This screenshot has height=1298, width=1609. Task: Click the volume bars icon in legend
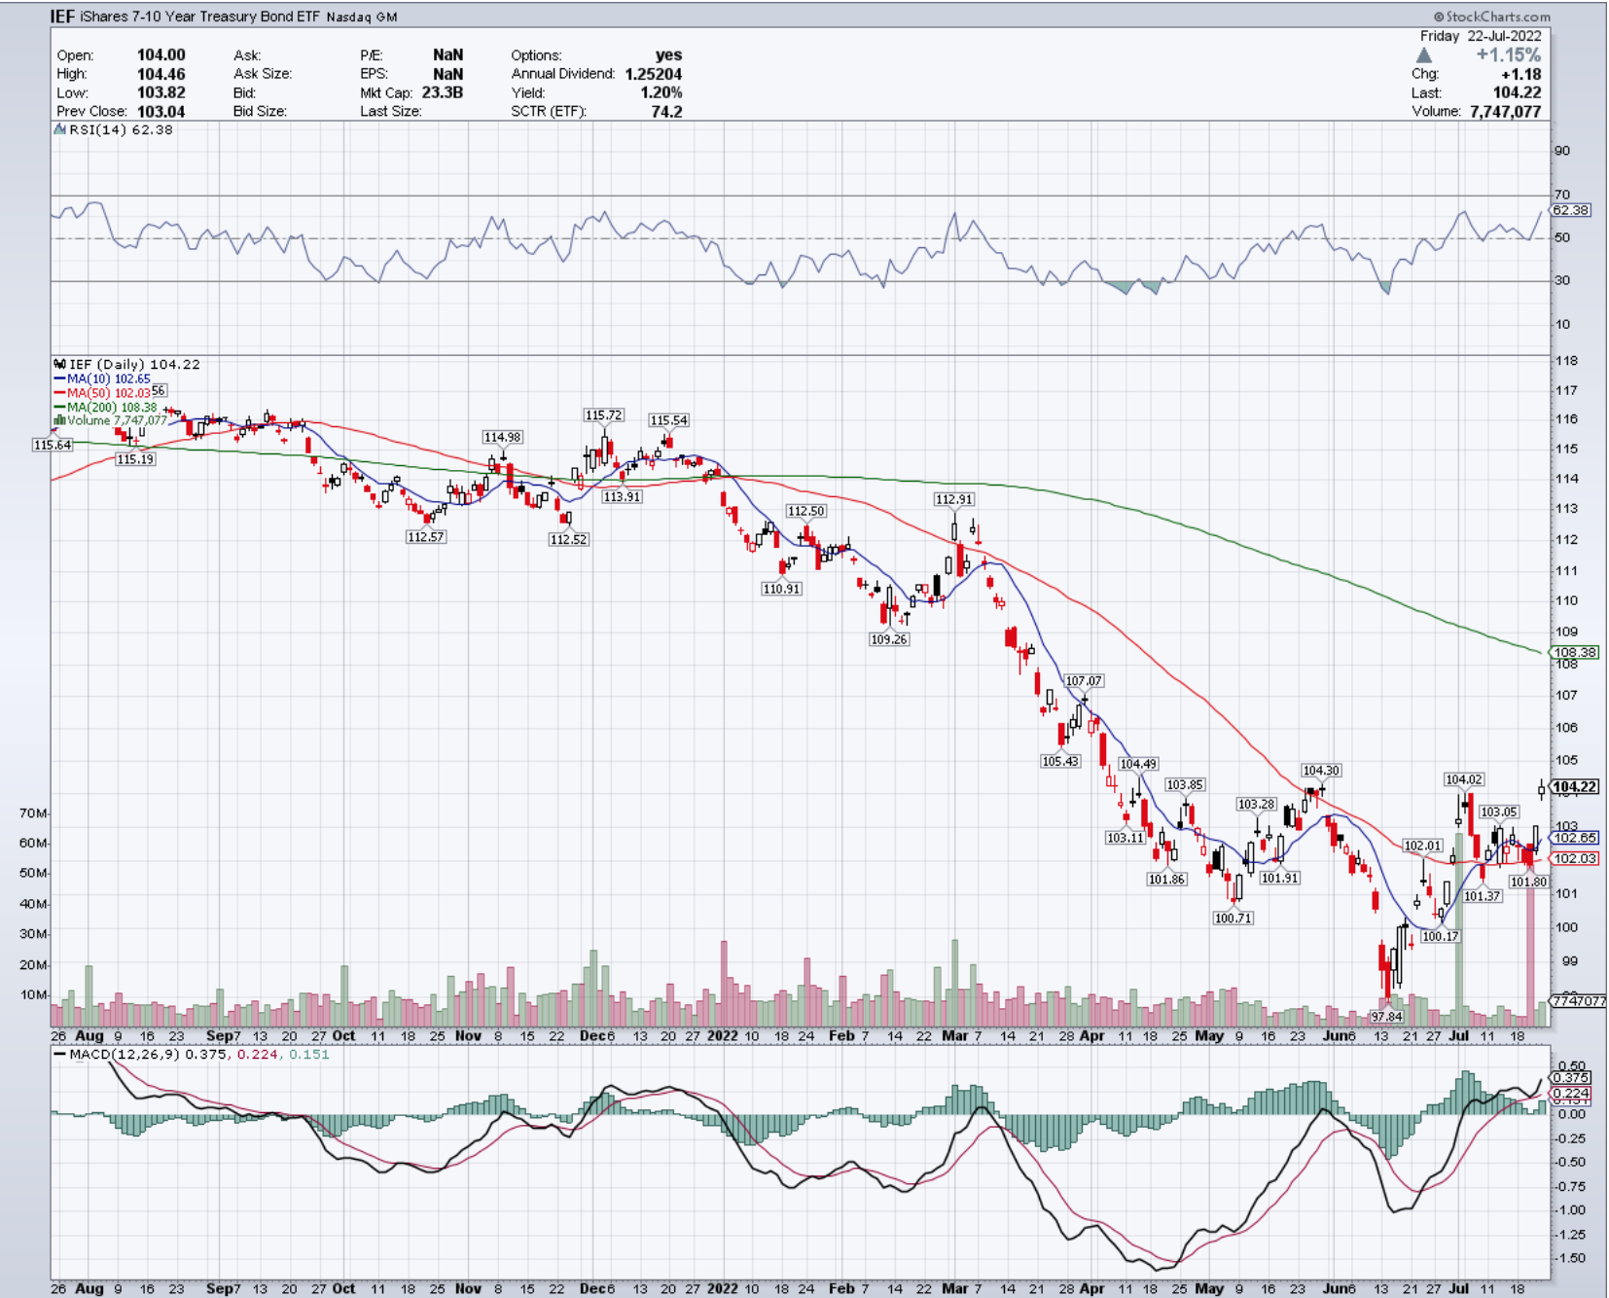(x=59, y=420)
